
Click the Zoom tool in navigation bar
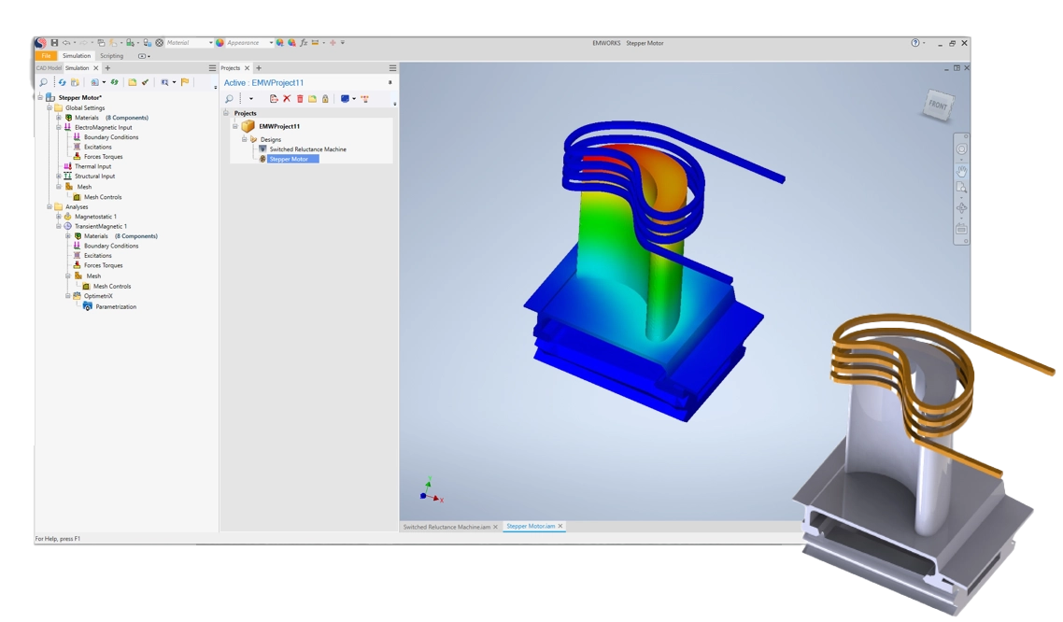(961, 189)
